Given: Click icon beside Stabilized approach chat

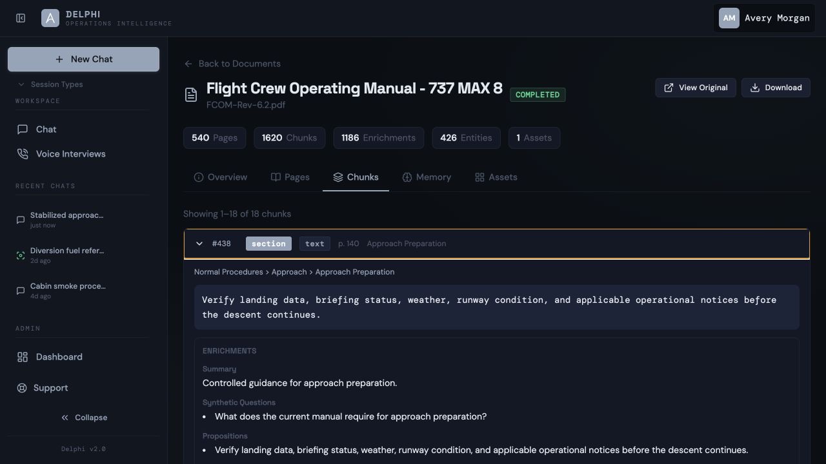Looking at the screenshot, I should (x=21, y=220).
